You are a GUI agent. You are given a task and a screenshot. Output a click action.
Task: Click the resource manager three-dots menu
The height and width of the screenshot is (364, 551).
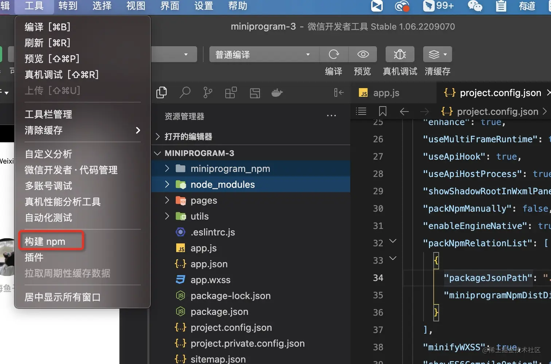click(331, 116)
